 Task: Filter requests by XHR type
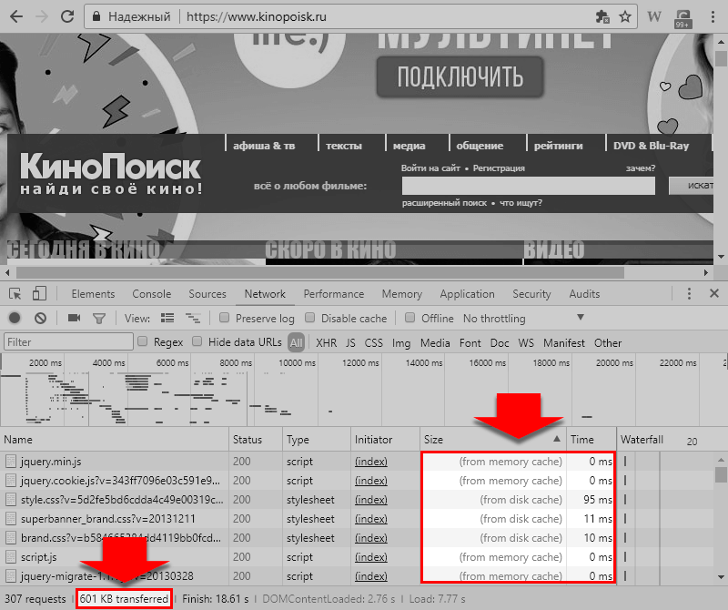(x=326, y=343)
